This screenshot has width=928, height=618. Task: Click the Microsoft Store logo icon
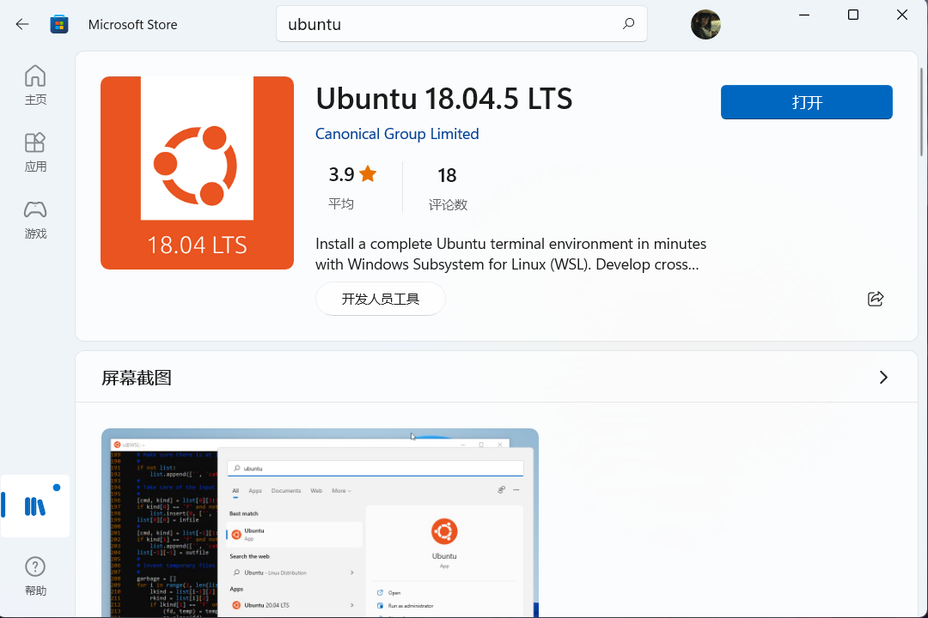[x=59, y=24]
